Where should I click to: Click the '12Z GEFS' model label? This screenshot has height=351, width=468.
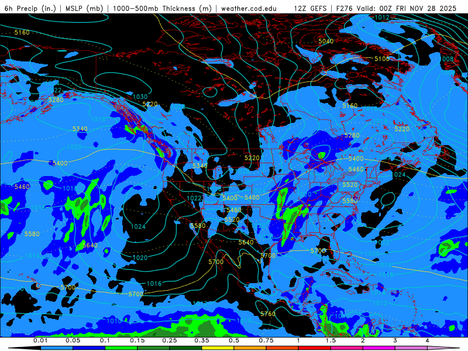point(310,8)
